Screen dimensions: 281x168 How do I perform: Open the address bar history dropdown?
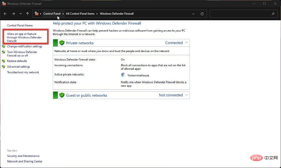[193, 14]
